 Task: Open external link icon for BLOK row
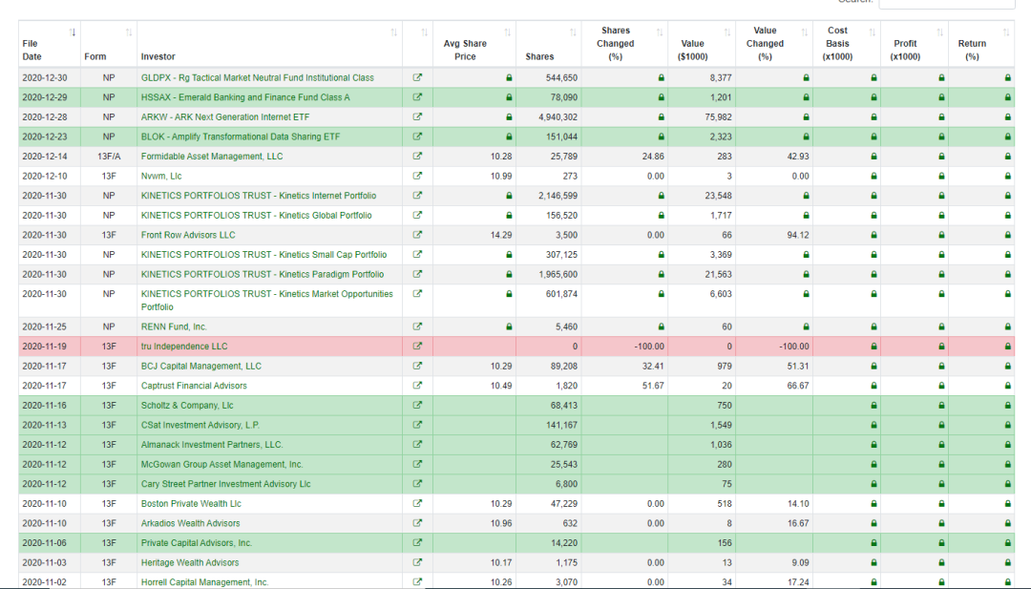(x=417, y=137)
